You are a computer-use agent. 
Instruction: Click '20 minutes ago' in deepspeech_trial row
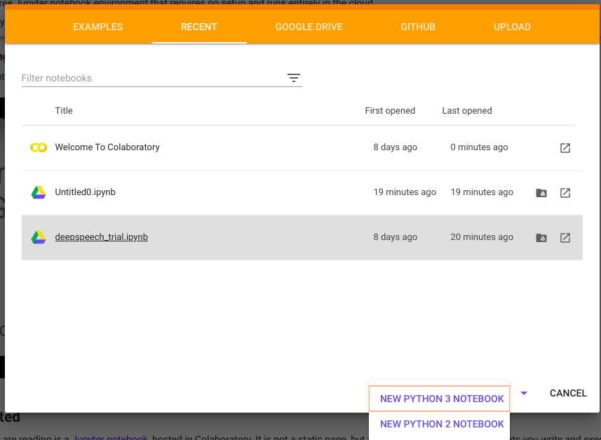[x=482, y=237]
